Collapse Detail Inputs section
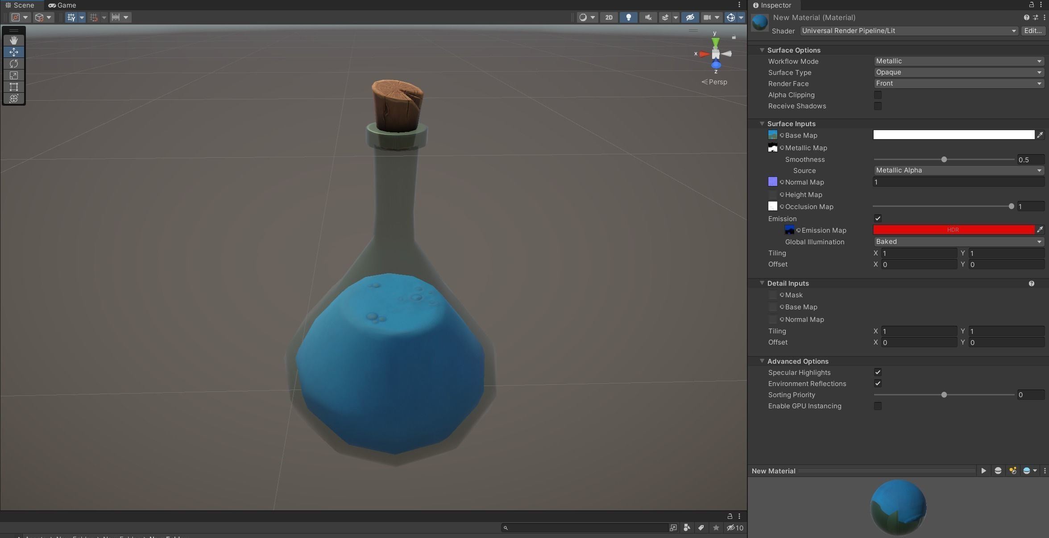 point(762,283)
